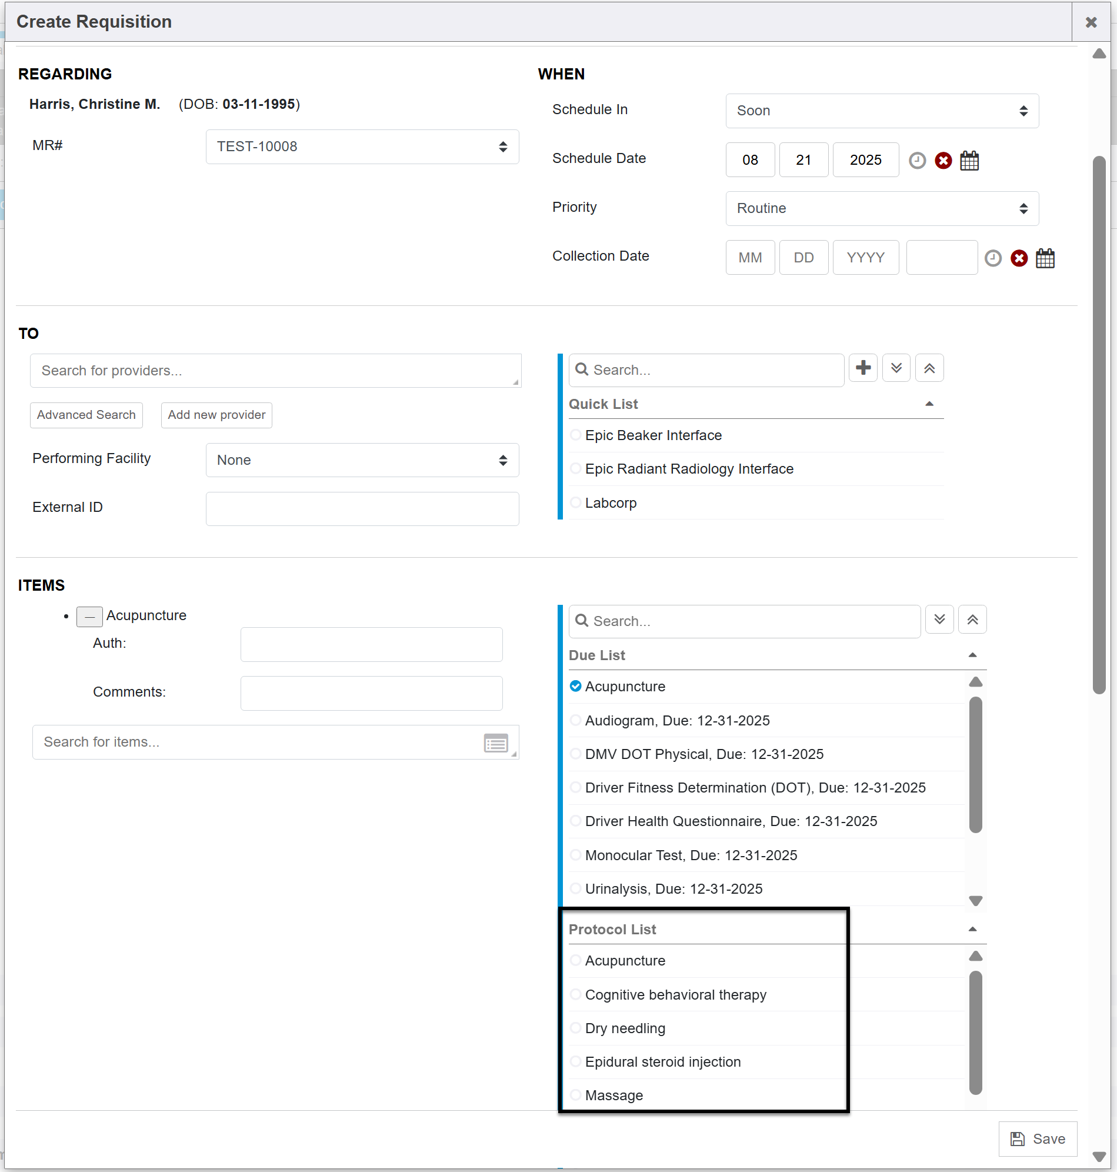The width and height of the screenshot is (1117, 1172).
Task: Open the Priority dropdown
Action: [x=881, y=208]
